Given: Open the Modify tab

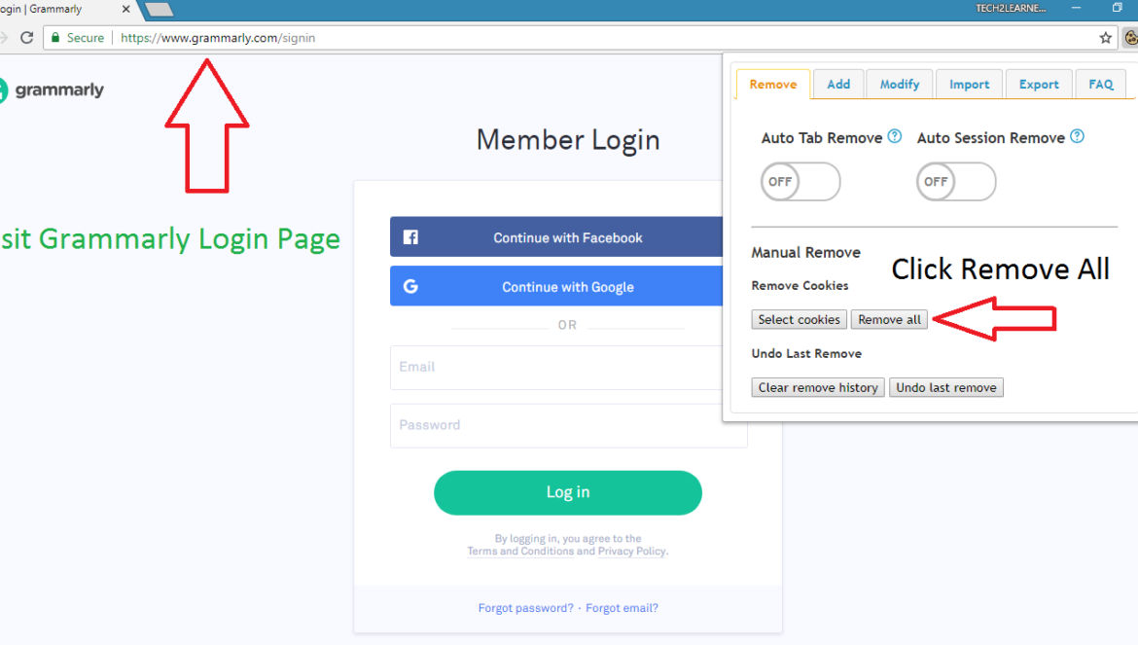Looking at the screenshot, I should 900,85.
